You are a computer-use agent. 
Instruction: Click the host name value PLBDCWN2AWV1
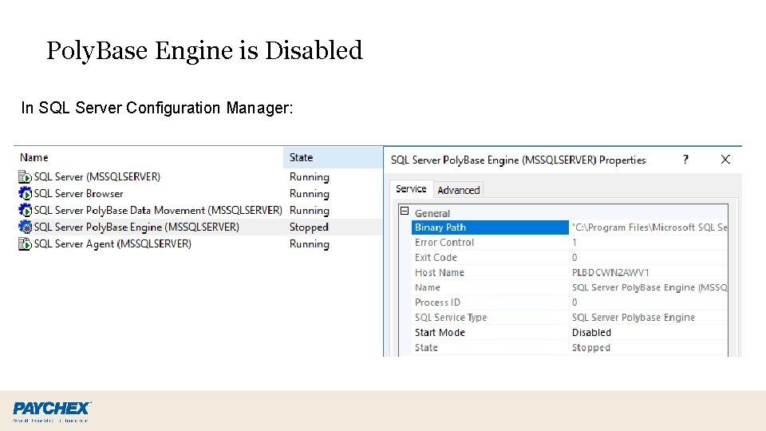pos(610,273)
